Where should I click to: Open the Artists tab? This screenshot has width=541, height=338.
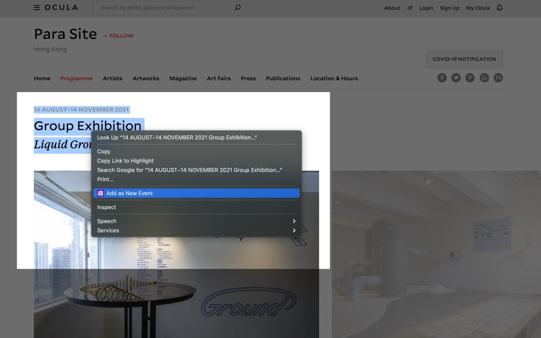pyautogui.click(x=112, y=78)
